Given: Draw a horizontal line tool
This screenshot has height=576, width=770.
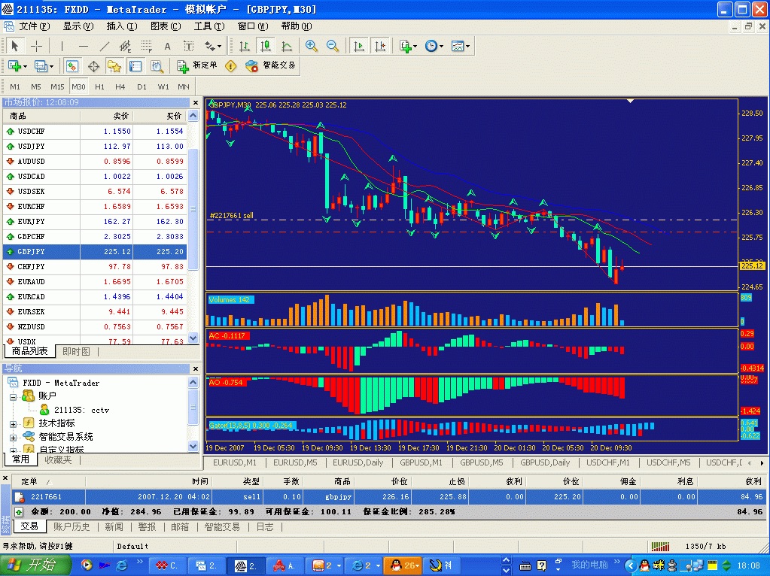Looking at the screenshot, I should pos(84,46).
